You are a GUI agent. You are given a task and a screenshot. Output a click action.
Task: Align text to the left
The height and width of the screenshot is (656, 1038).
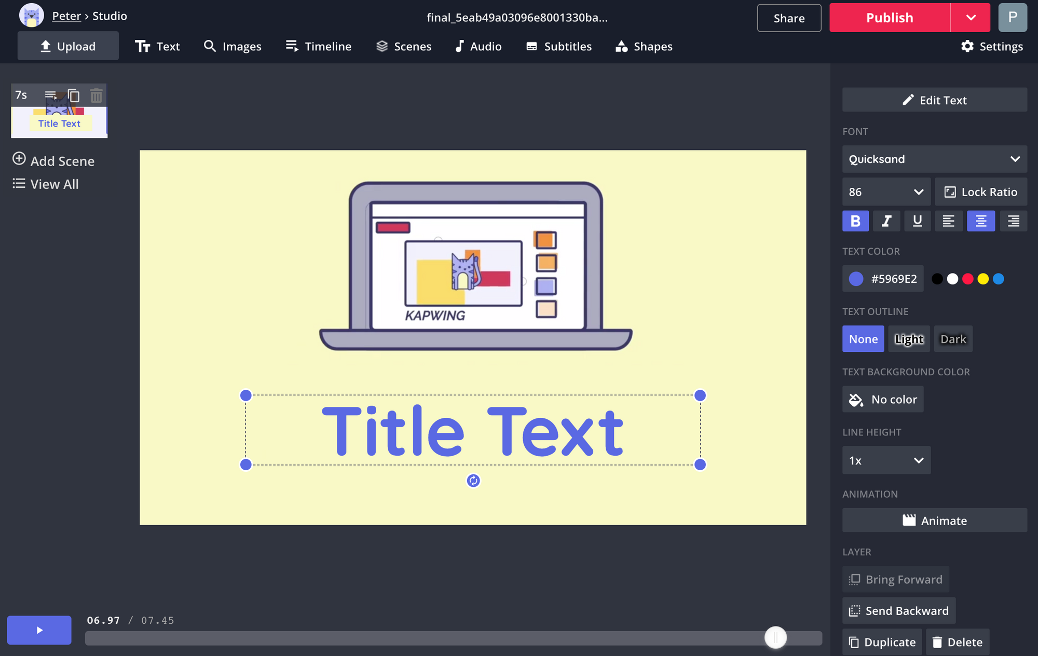948,221
